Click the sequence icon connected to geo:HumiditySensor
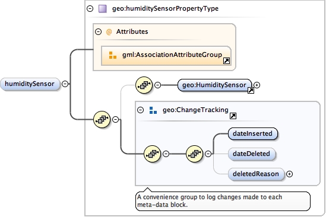The height and width of the screenshot is (217, 326). 144,85
